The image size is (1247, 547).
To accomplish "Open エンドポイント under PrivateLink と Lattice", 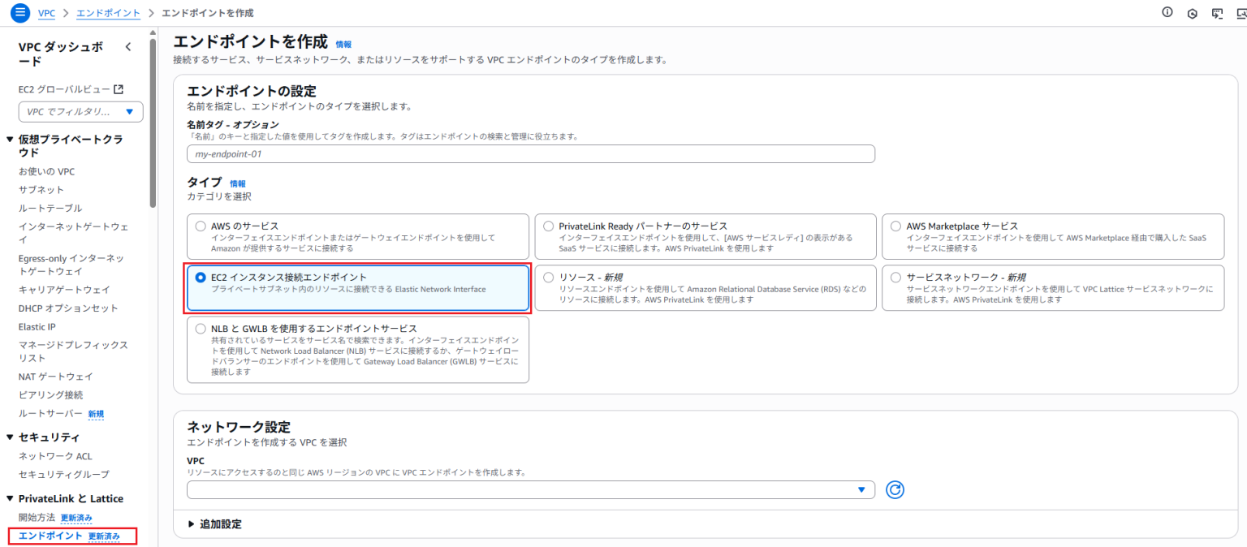I will coord(49,536).
